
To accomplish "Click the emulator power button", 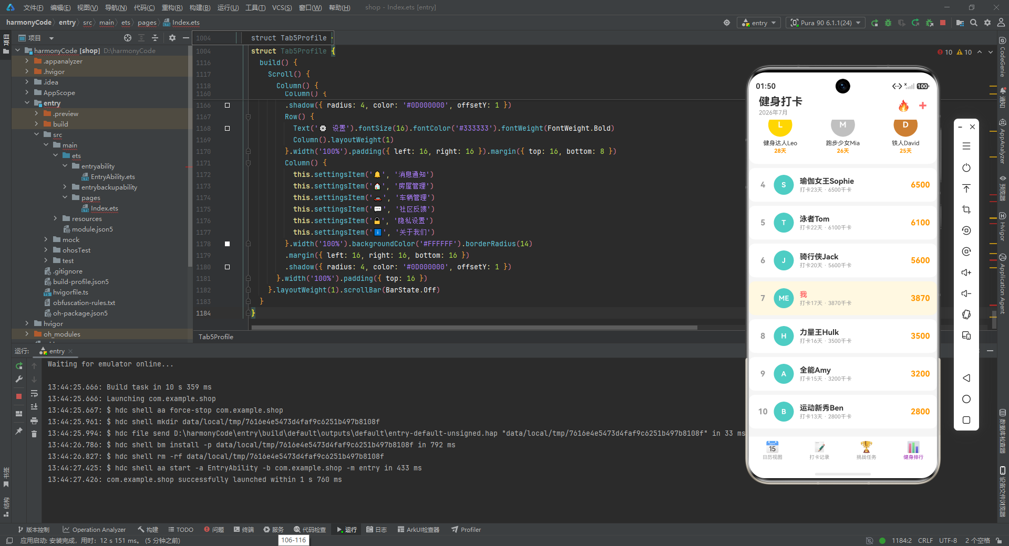I will [966, 167].
